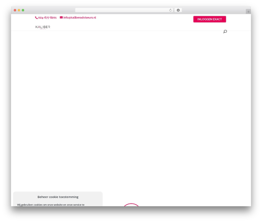The height and width of the screenshot is (222, 262).
Task: Click the cookie text starting 'Wij gebruiken cookies'
Action: pyautogui.click(x=51, y=205)
